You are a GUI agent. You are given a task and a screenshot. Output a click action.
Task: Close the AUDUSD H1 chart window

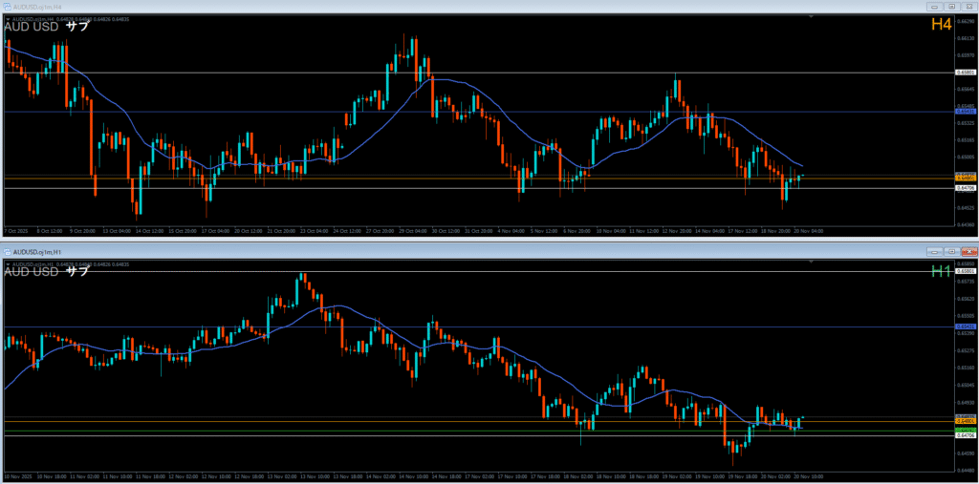[x=969, y=251]
